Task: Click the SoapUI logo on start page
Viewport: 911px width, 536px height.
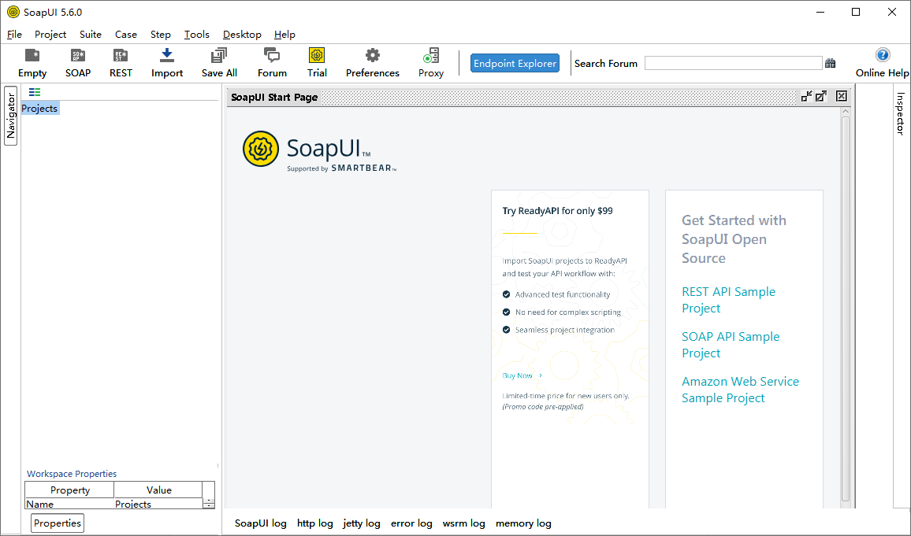Action: click(319, 150)
